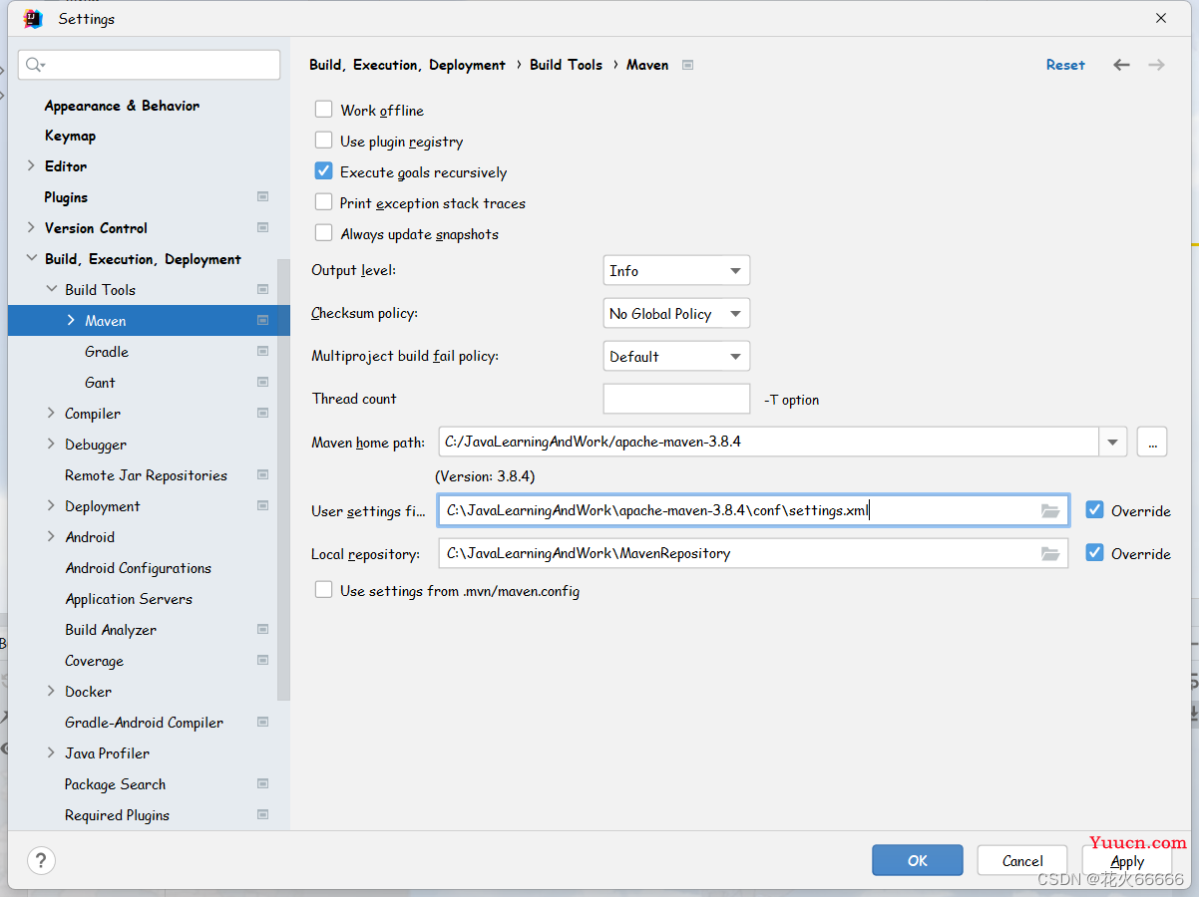The image size is (1199, 897).
Task: Click the OK button
Action: [x=918, y=860]
